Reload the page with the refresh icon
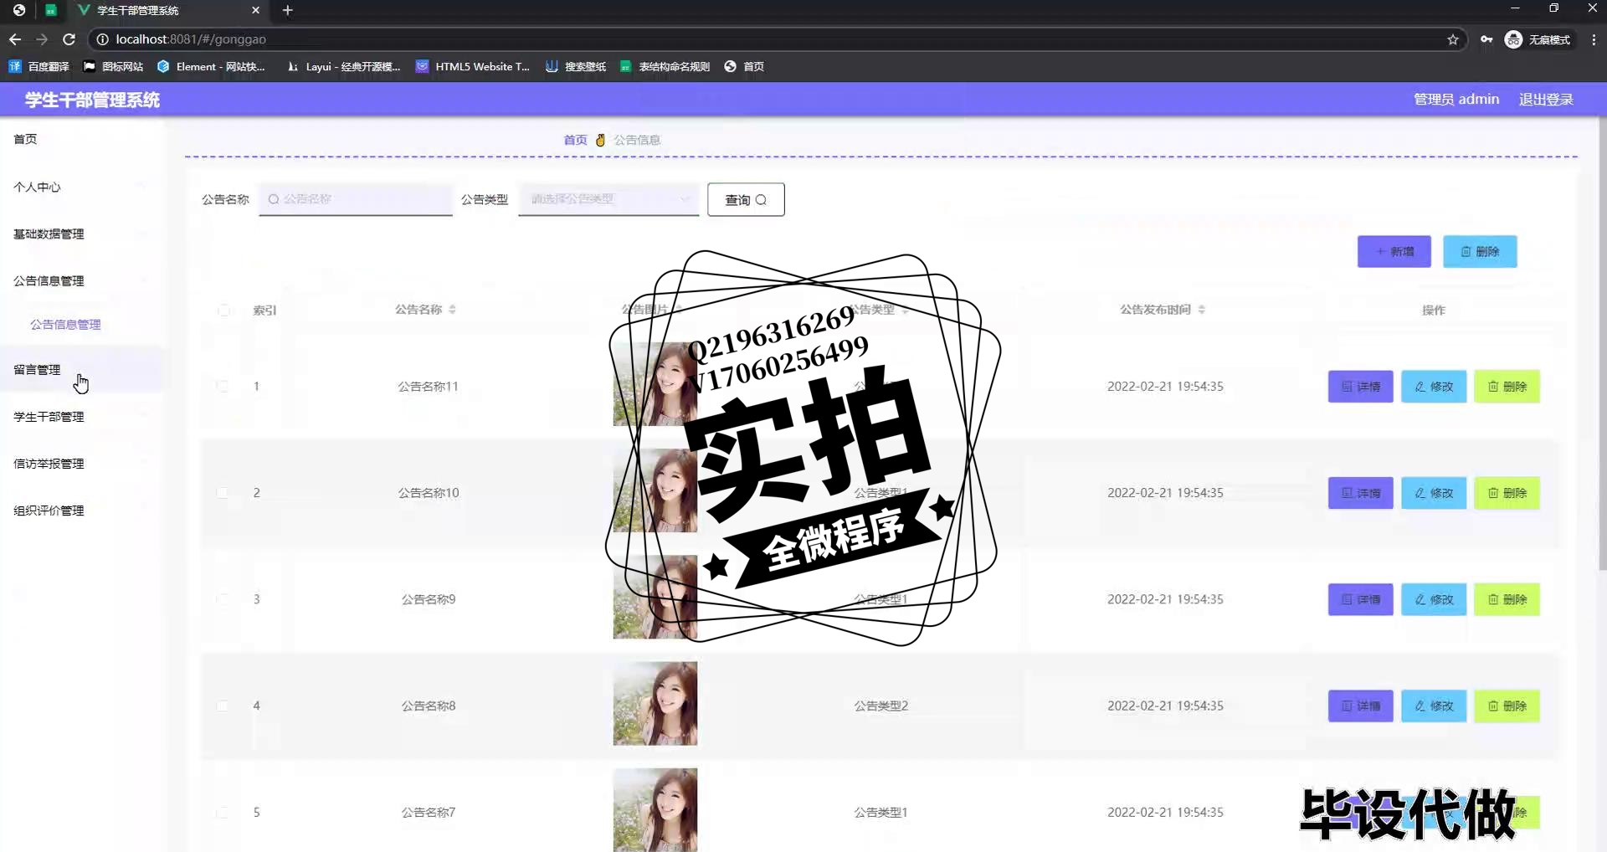Screen dimensions: 1607x852 (69, 39)
